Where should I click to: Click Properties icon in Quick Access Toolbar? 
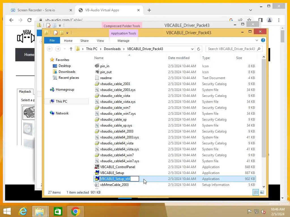click(56, 33)
